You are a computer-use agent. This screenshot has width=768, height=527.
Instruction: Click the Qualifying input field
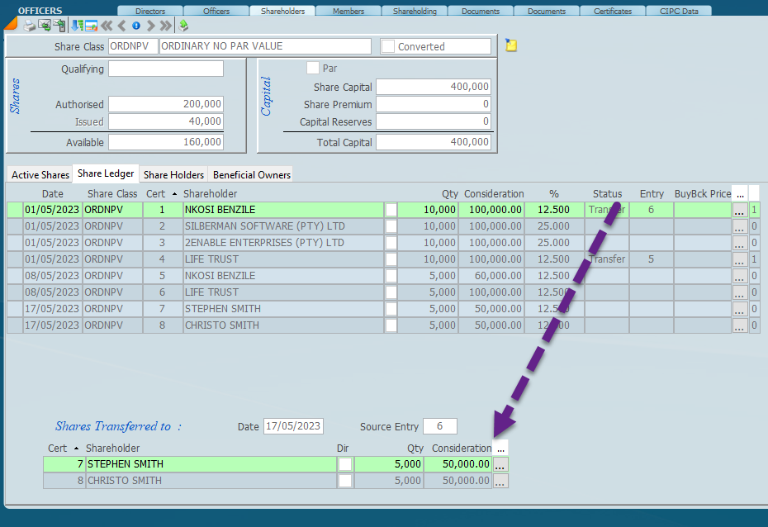pyautogui.click(x=166, y=69)
